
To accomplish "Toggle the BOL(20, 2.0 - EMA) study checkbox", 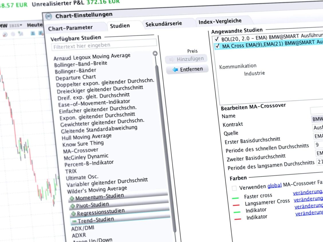I will (216, 39).
